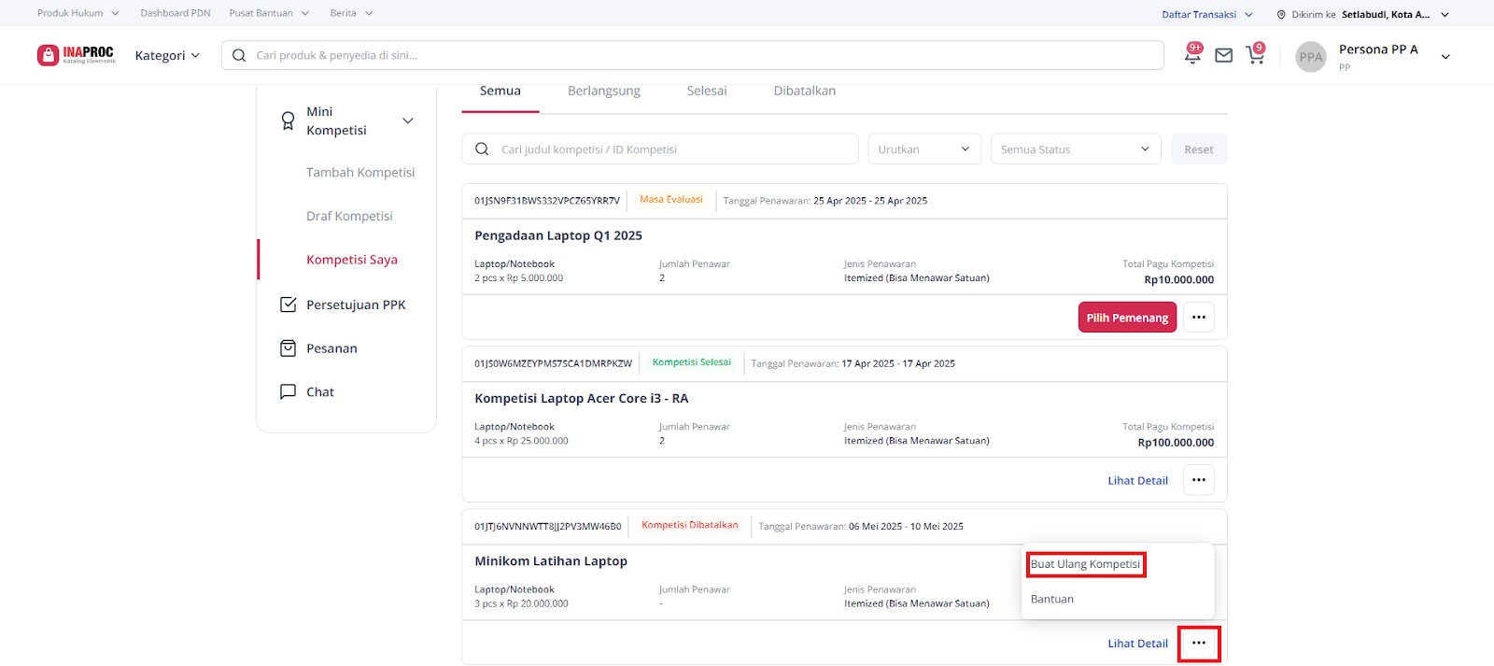1494x666 pixels.
Task: Click the INAPROC logo
Action: [77, 55]
